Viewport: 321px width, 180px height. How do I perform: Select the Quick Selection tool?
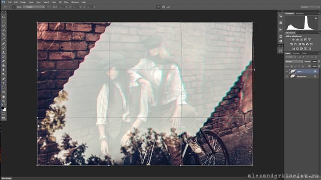point(4,30)
